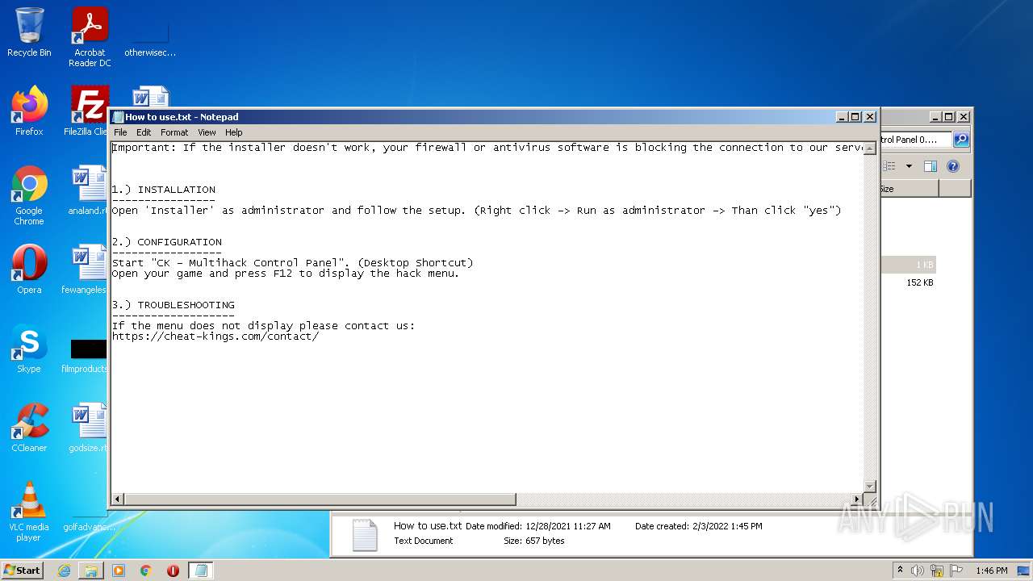Click Notepad title bar system icon
The image size is (1033, 581).
(x=118, y=117)
